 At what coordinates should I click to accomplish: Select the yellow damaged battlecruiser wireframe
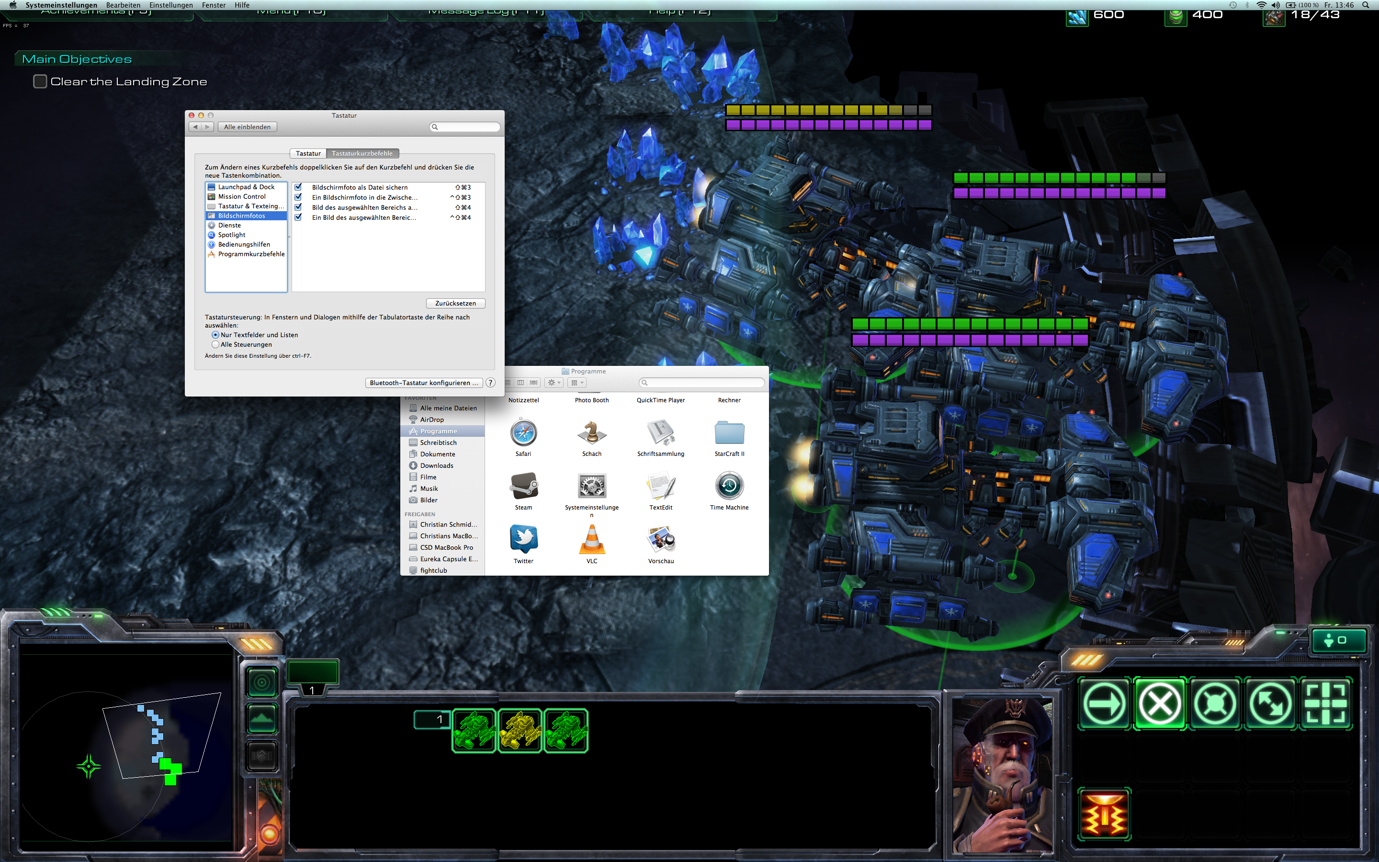[x=520, y=731]
